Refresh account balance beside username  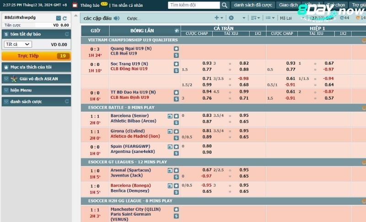[66, 18]
